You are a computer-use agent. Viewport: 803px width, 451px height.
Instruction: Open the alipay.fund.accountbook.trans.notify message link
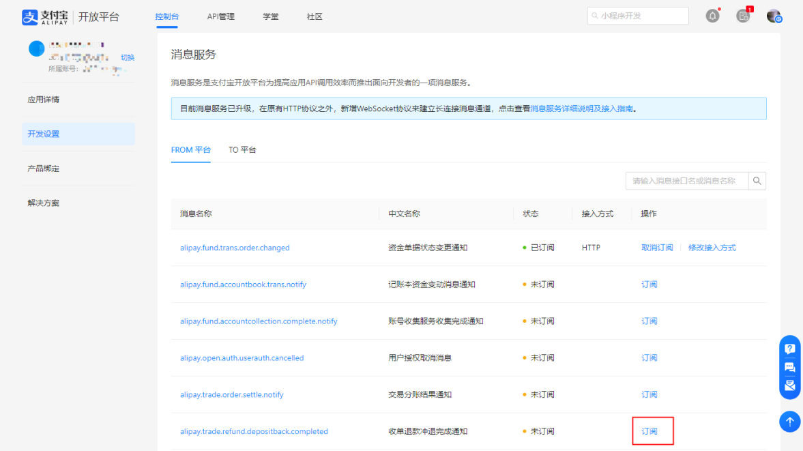(243, 285)
